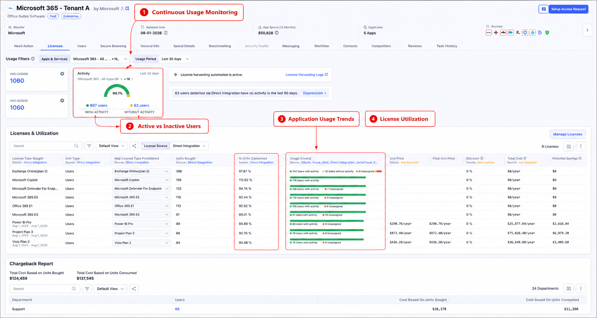Click the Setup Access Request button
This screenshot has width=597, height=318.
568,9
